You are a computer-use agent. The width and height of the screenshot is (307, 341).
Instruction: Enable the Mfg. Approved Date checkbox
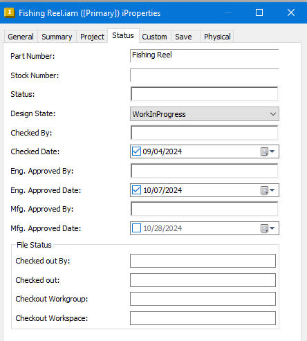pos(136,228)
